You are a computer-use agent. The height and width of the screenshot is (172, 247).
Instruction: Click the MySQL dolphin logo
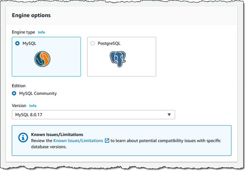[42, 59]
